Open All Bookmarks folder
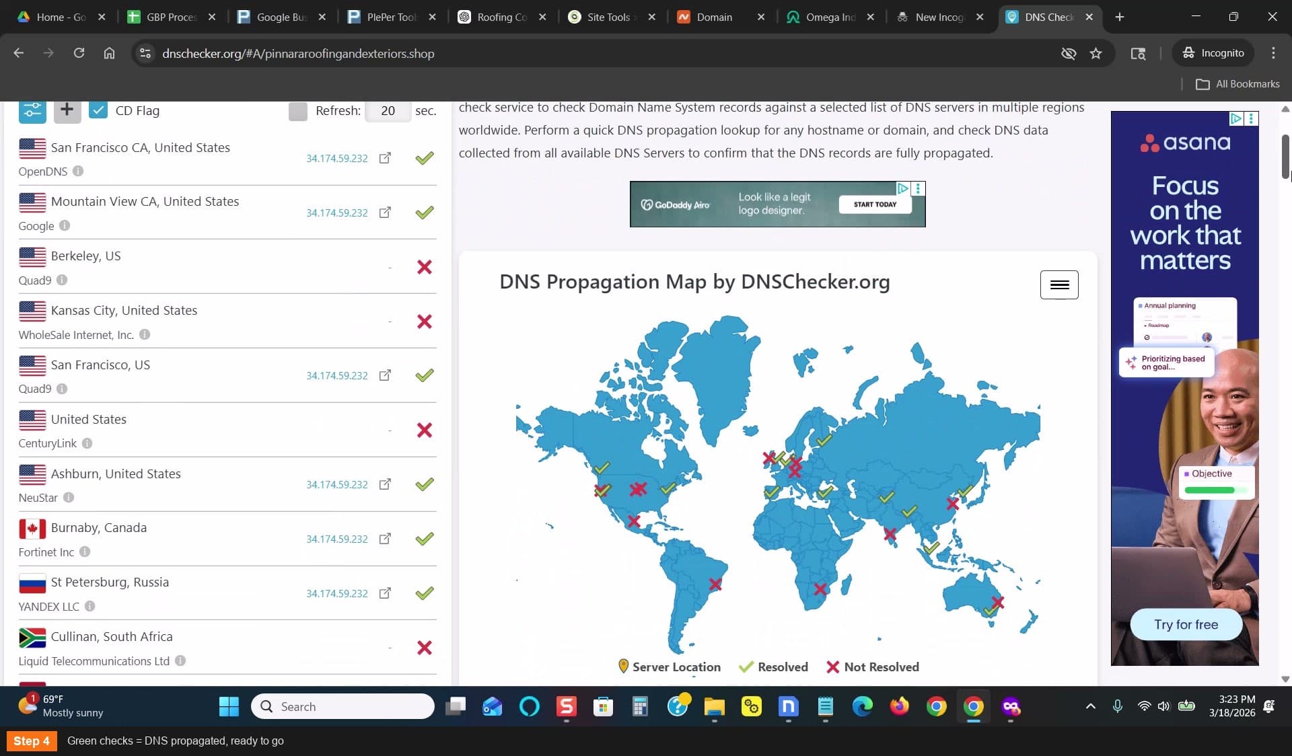 [1237, 84]
